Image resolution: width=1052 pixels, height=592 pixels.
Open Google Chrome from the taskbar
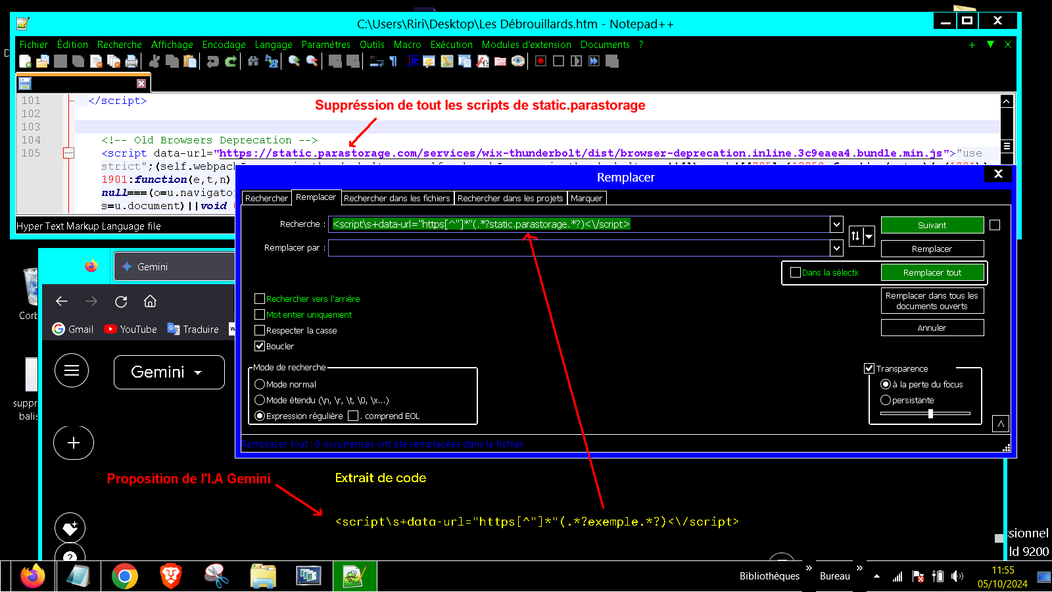click(125, 576)
